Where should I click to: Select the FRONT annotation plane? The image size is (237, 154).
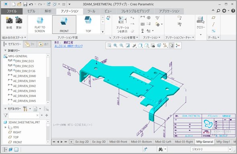point(64,24)
